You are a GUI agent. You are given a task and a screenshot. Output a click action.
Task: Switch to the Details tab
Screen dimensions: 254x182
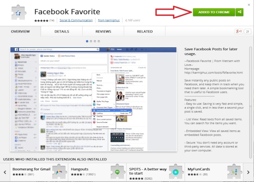point(62,31)
